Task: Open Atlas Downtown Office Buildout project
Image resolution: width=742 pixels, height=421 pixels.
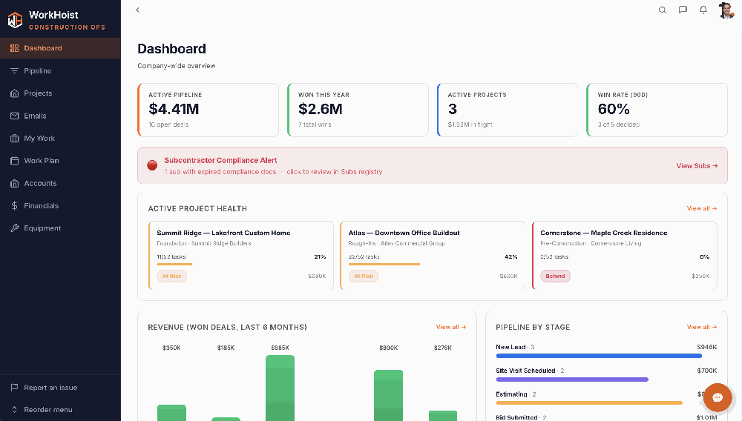Action: click(x=433, y=255)
